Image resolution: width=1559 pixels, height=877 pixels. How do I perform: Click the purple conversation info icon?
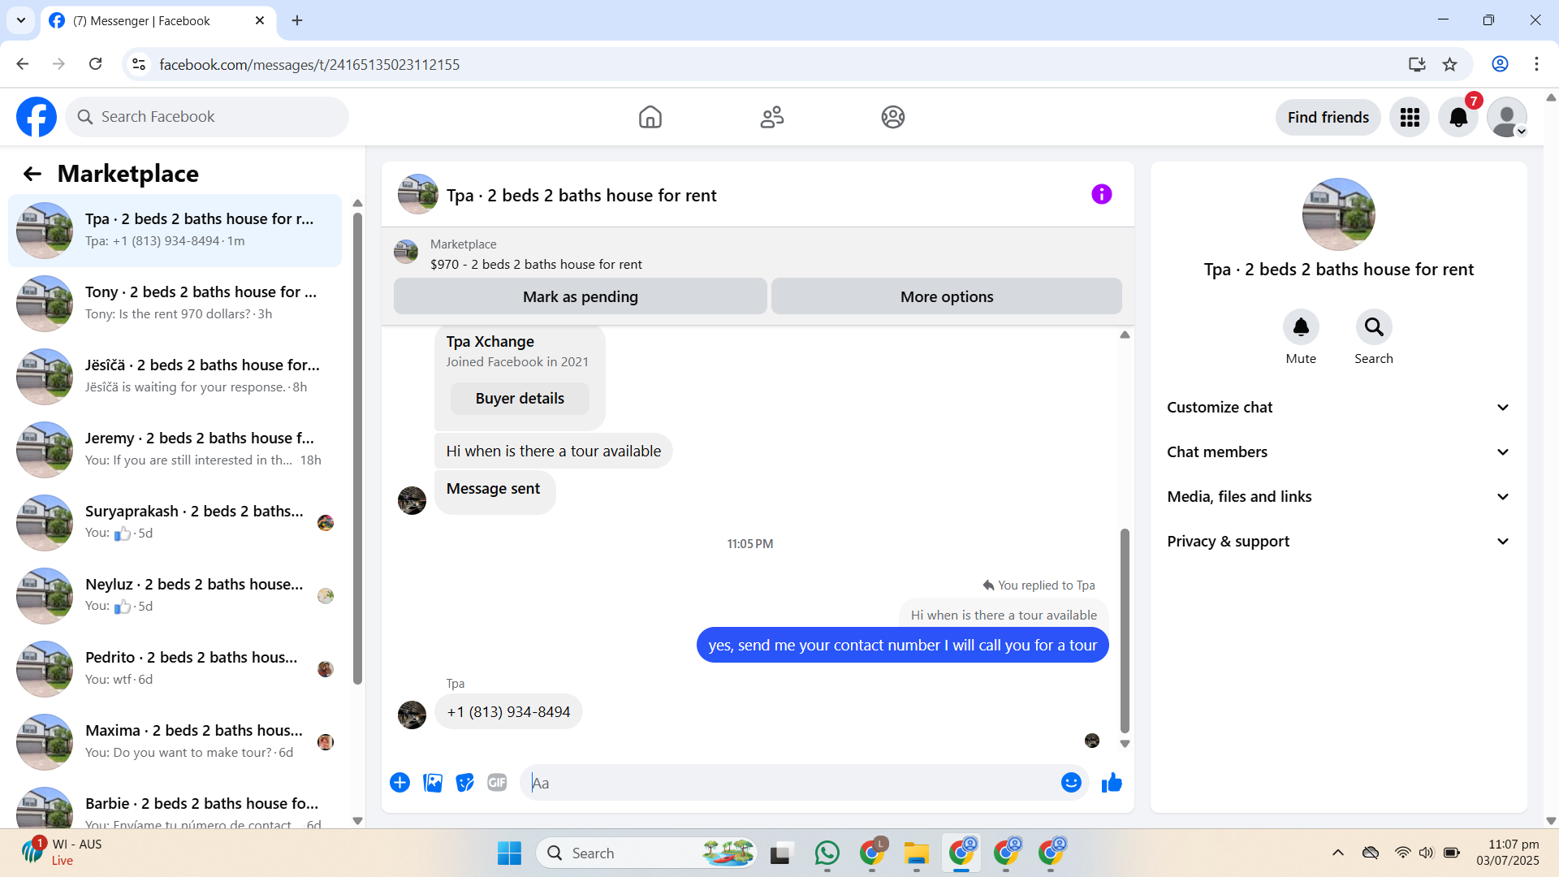coord(1101,194)
